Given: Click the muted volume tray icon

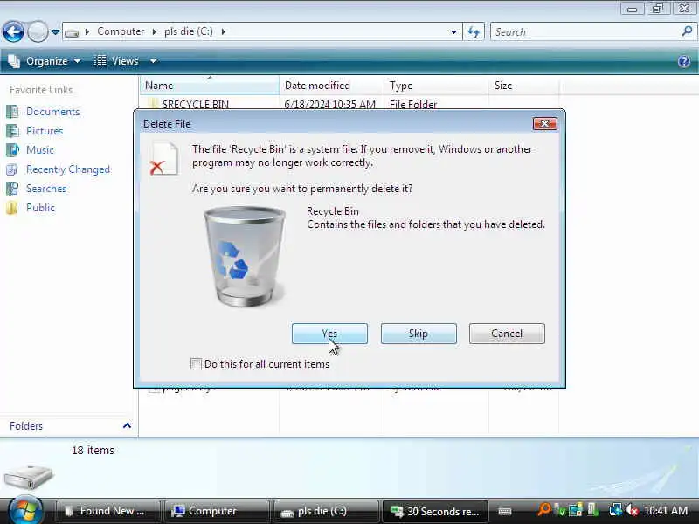Looking at the screenshot, I should [631, 510].
